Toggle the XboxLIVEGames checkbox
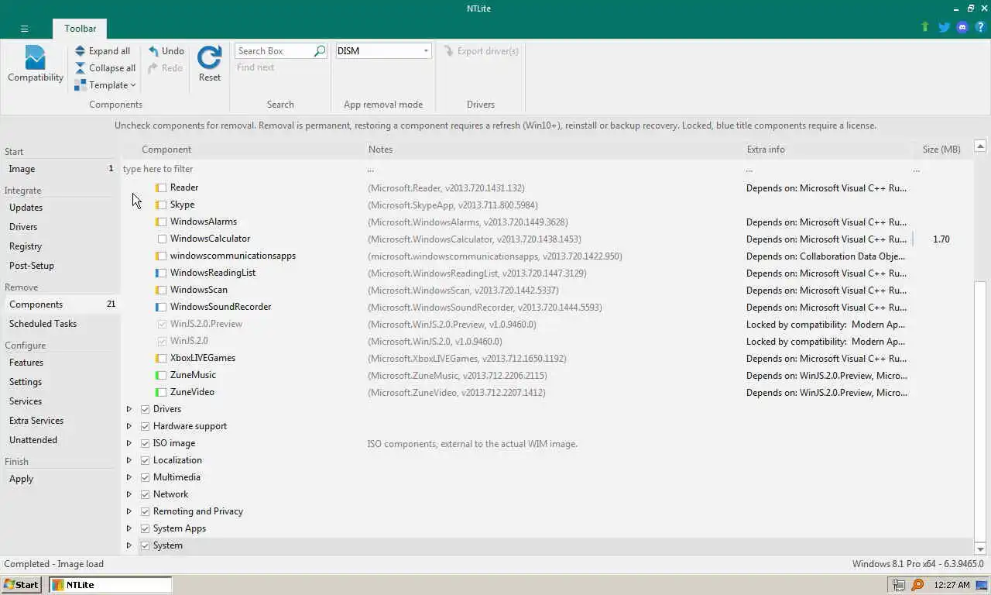This screenshot has width=991, height=595. [161, 358]
